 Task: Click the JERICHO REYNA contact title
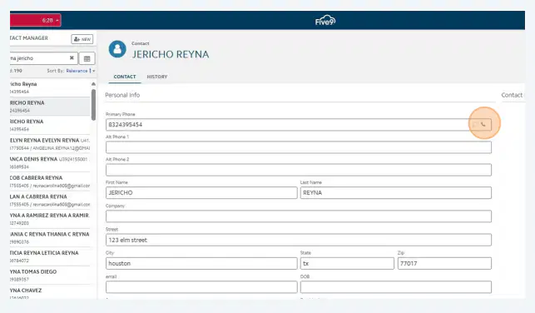tap(171, 54)
